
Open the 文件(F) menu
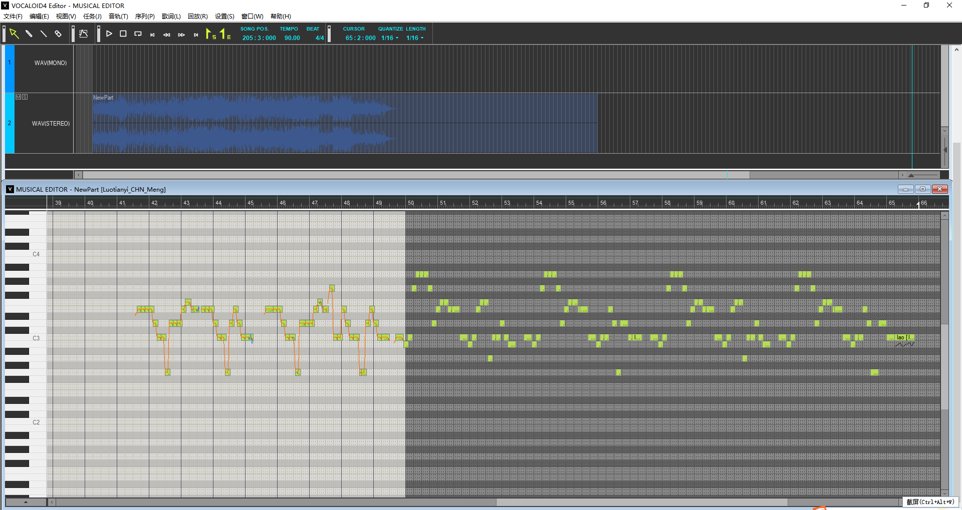pyautogui.click(x=13, y=17)
